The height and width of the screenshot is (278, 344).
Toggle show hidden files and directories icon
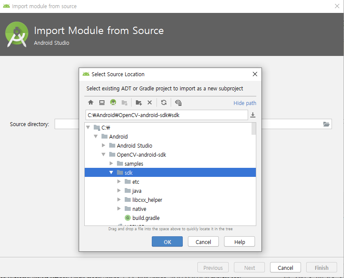point(178,102)
